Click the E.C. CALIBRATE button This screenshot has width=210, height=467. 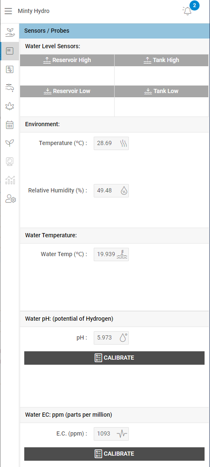(x=114, y=454)
